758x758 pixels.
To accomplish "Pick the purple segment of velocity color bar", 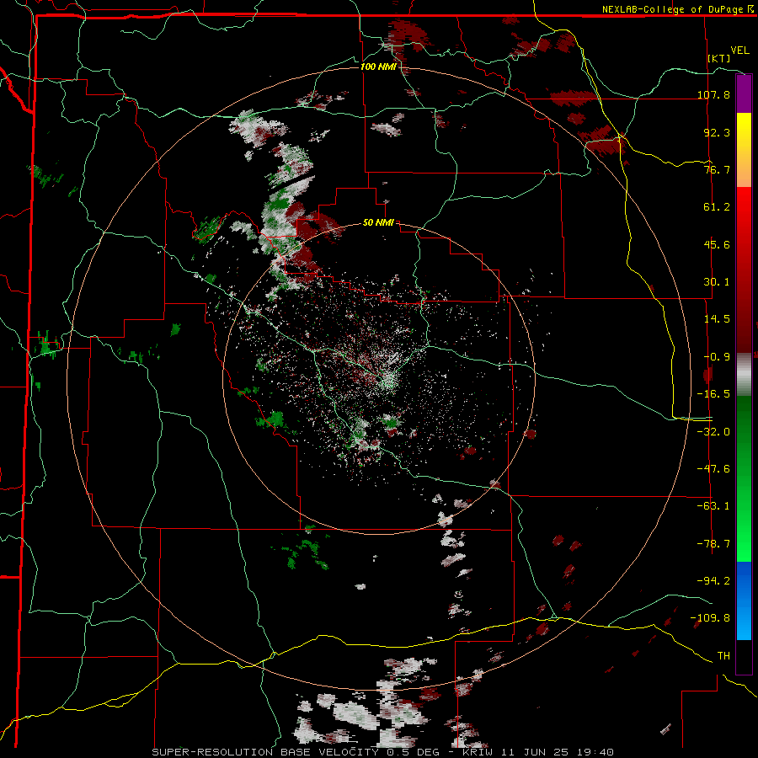I will click(x=744, y=93).
